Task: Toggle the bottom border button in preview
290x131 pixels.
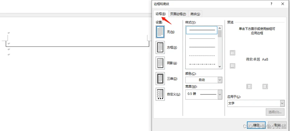Action: pyautogui.click(x=232, y=66)
